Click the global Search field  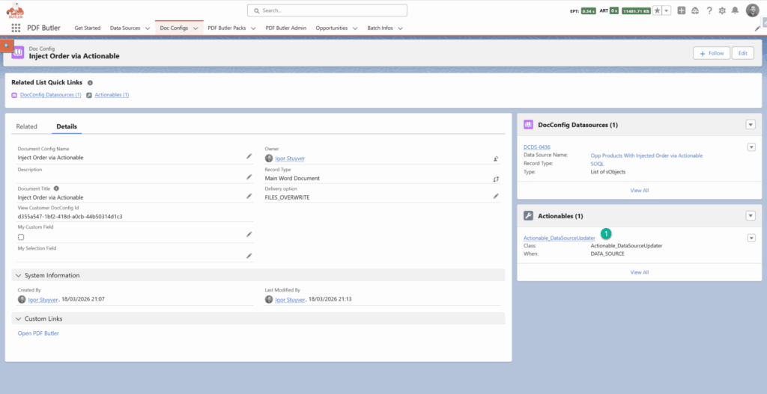pyautogui.click(x=327, y=10)
